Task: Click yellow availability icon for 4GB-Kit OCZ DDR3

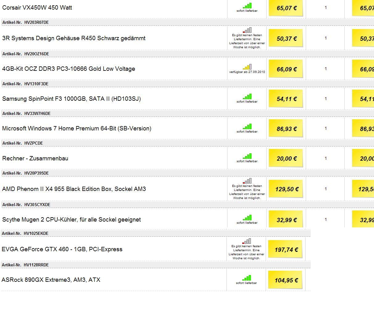Action: (x=247, y=67)
